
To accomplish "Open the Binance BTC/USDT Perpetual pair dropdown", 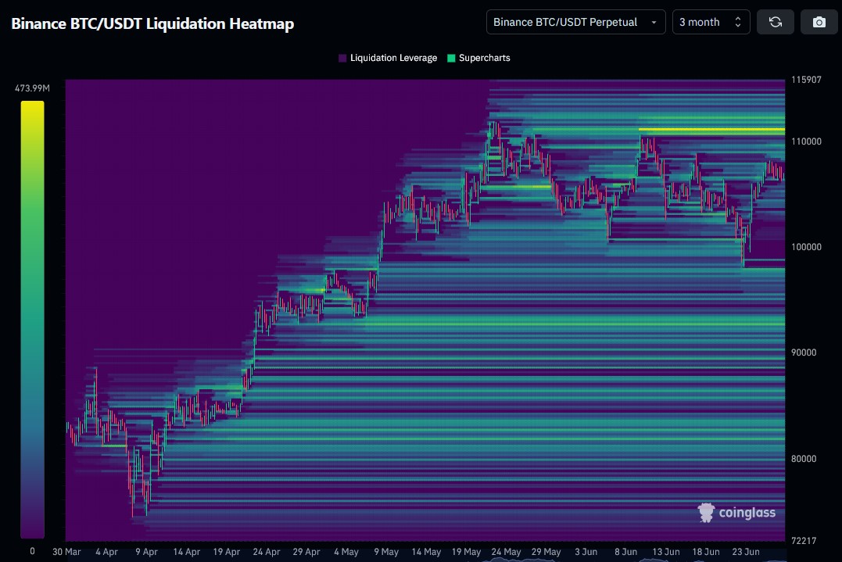I will 575,22.
